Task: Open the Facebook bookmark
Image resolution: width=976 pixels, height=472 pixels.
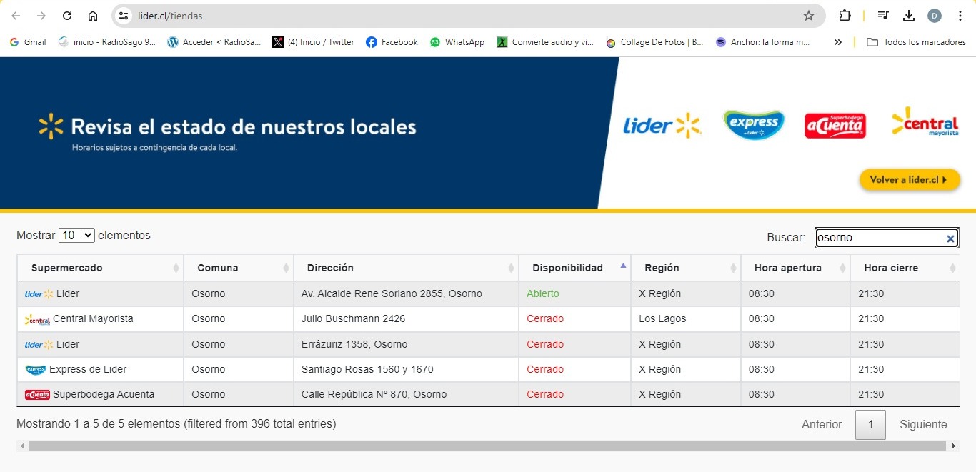Action: [392, 42]
